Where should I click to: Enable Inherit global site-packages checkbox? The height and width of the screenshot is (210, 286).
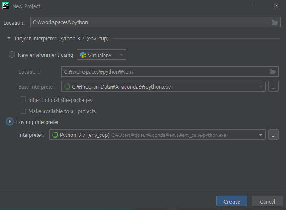23,99
